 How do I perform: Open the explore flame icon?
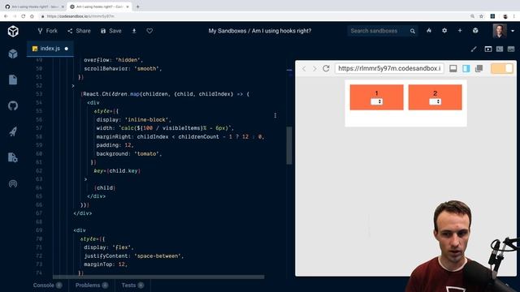click(429, 31)
